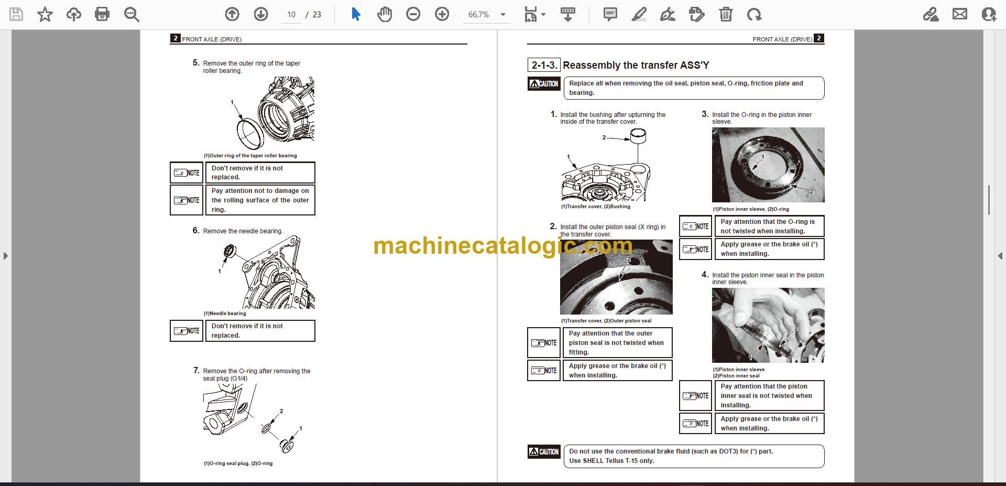Click the trash delete icon
Viewport: 1006px width, 486px height.
tap(726, 14)
